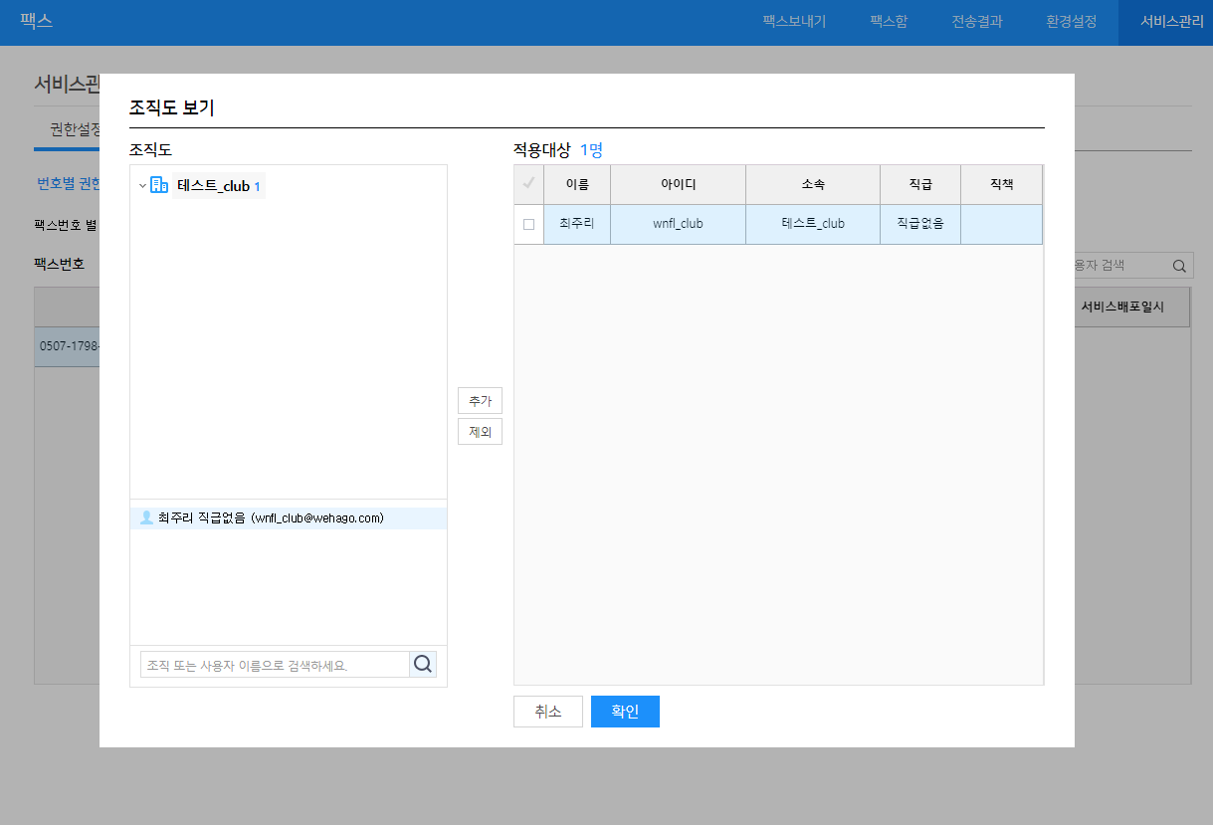
Task: Toggle the select-all checkmark in table header
Action: tap(528, 184)
